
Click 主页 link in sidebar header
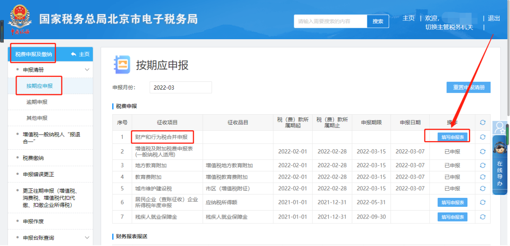tap(84, 54)
